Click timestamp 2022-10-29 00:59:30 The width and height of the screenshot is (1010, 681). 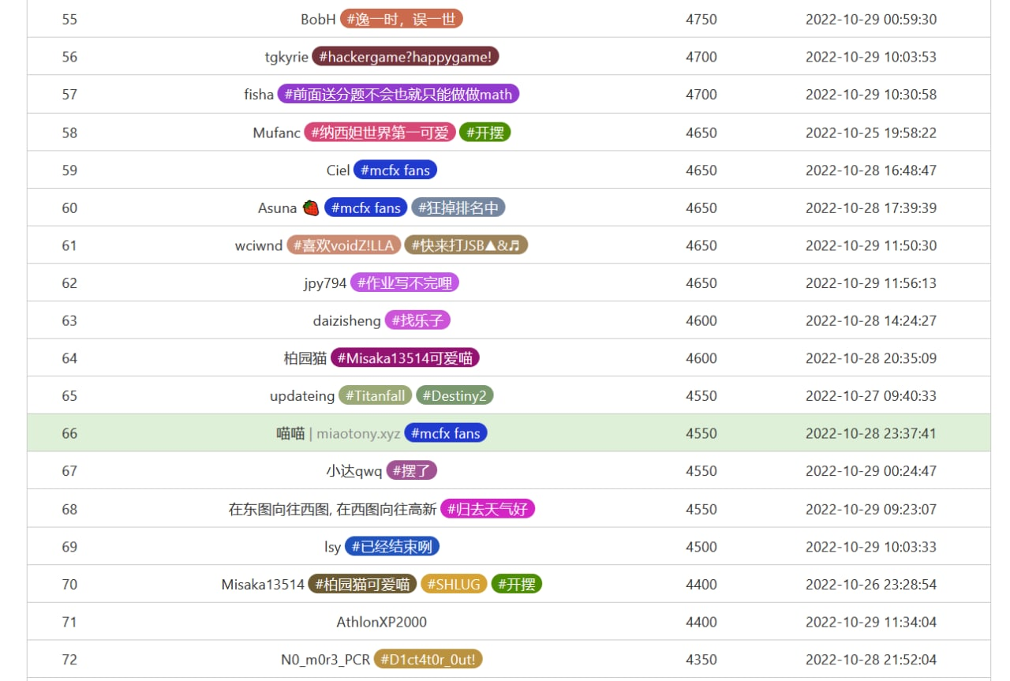click(871, 20)
